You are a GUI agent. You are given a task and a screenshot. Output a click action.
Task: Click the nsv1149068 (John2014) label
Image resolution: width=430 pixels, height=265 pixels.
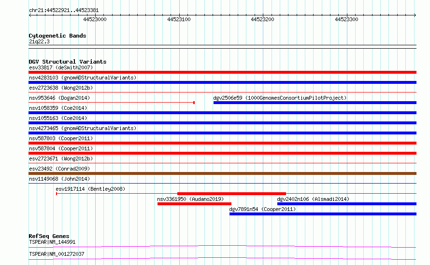59,179
